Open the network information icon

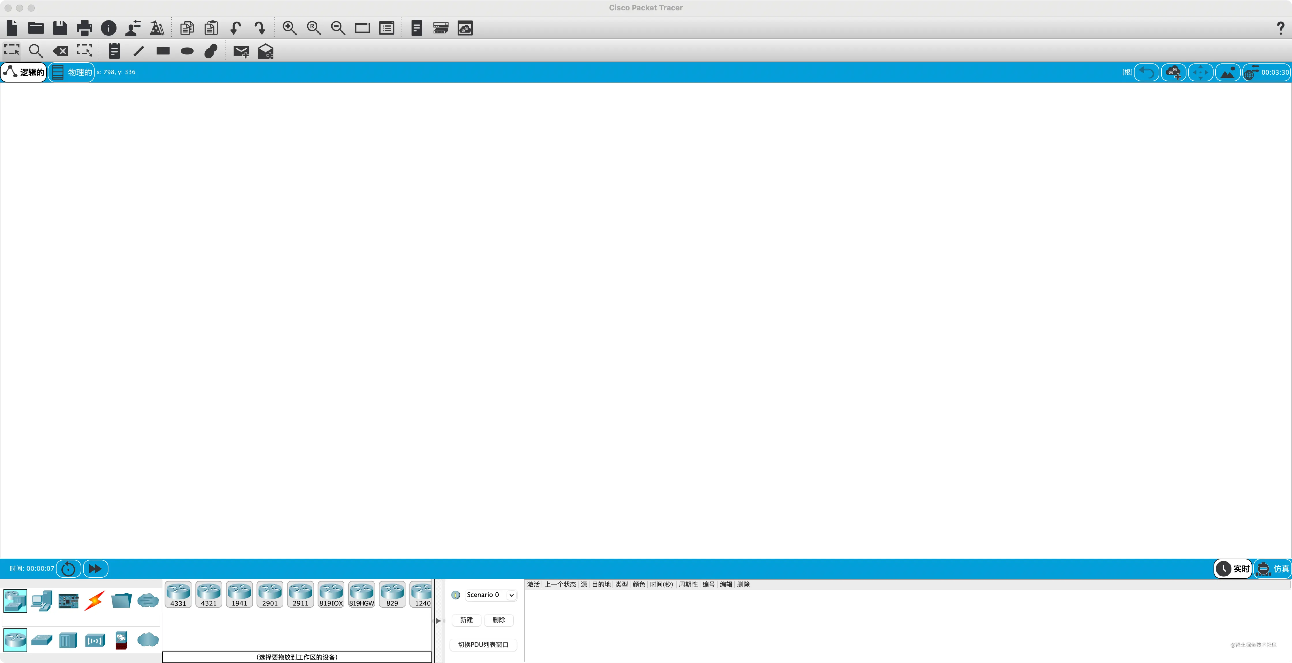pyautogui.click(x=108, y=28)
